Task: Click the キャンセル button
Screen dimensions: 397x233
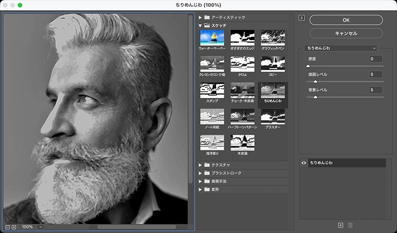Action: click(x=346, y=33)
